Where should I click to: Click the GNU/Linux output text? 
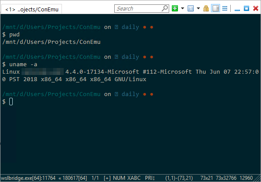point(130,79)
